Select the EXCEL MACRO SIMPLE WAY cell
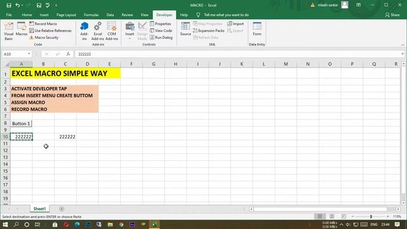Screen dimensions: 407x229 pos(66,74)
